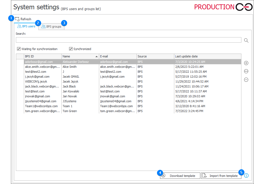Select the Jack Black name cell
Viewport: 254px width, 184px height.
69,86
